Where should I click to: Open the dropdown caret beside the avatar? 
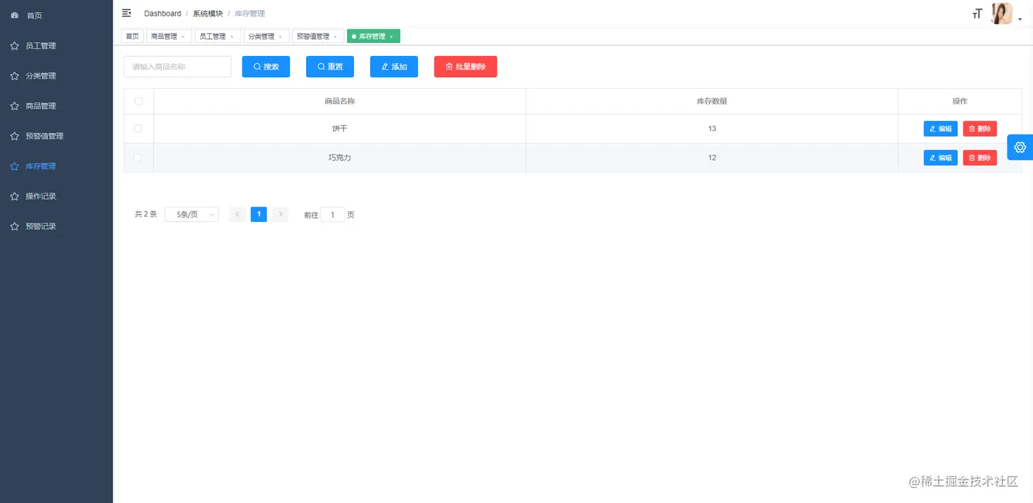1020,20
